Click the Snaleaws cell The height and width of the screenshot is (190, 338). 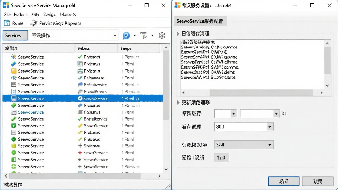92,146
